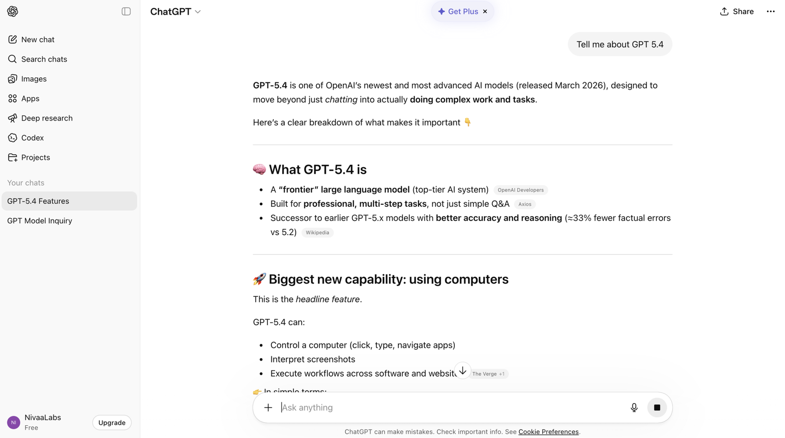Share this conversation
Screen dimensions: 785x438
(736, 11)
